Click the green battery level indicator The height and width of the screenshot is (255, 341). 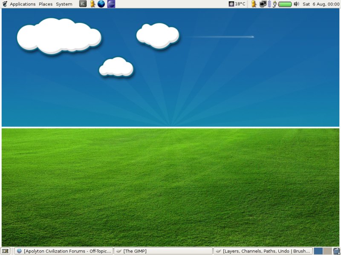click(285, 4)
